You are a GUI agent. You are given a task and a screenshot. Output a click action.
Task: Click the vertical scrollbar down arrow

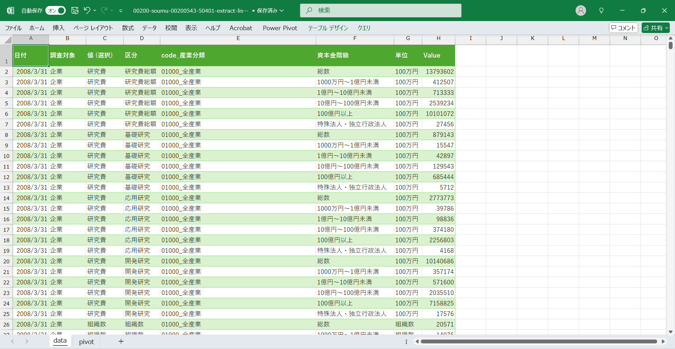[x=670, y=332]
